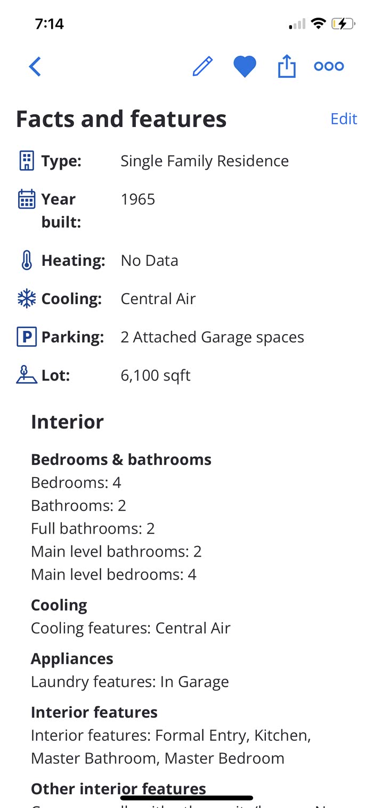The height and width of the screenshot is (808, 373).
Task: Tap the snowflake Cooling icon
Action: pyautogui.click(x=27, y=299)
